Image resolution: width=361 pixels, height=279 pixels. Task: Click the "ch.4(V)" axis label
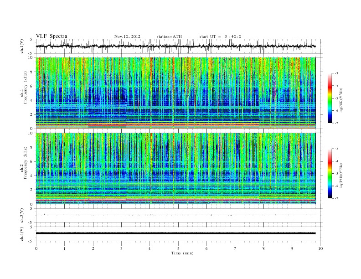pos(22,234)
